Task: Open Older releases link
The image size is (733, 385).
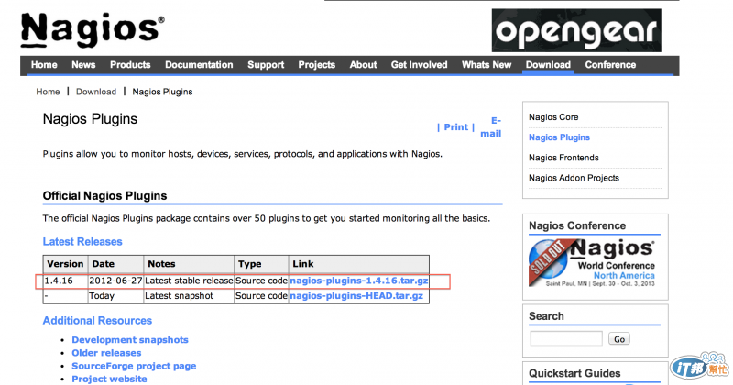Action: (x=106, y=353)
